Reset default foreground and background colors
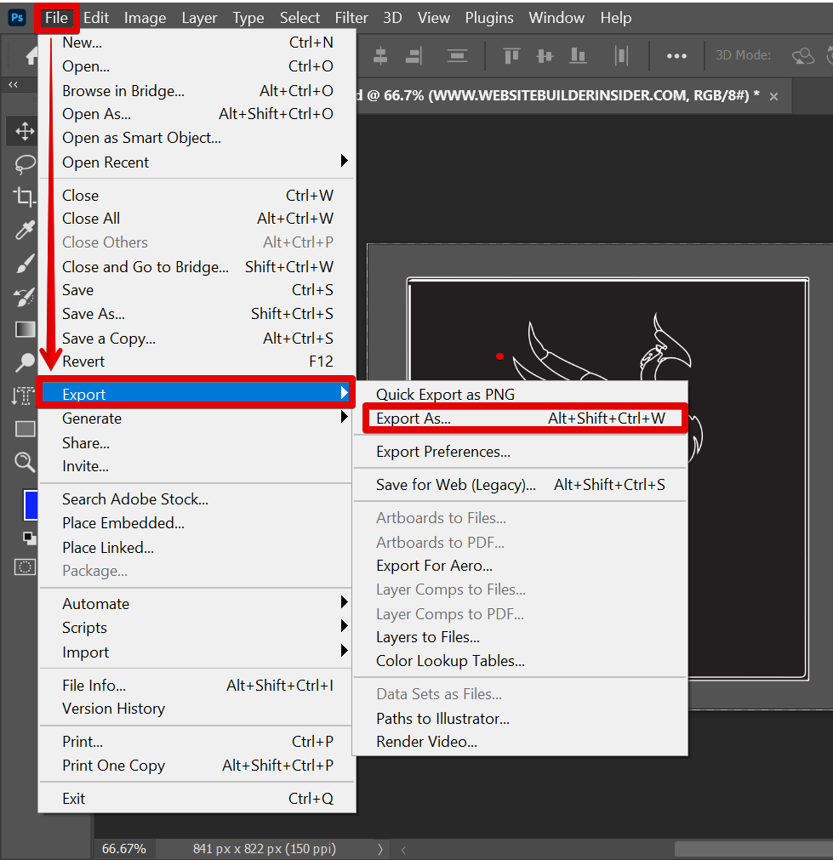Screen dimensions: 833x860 pyautogui.click(x=30, y=538)
